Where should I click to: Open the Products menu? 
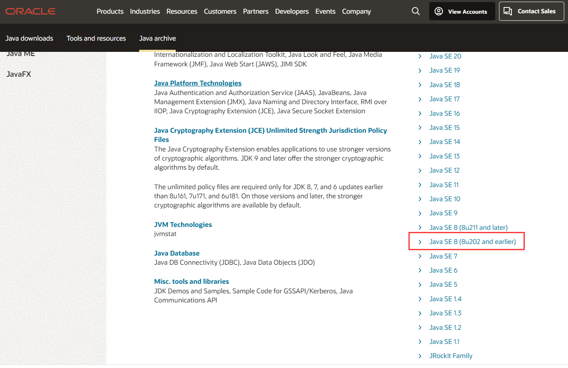pyautogui.click(x=110, y=11)
